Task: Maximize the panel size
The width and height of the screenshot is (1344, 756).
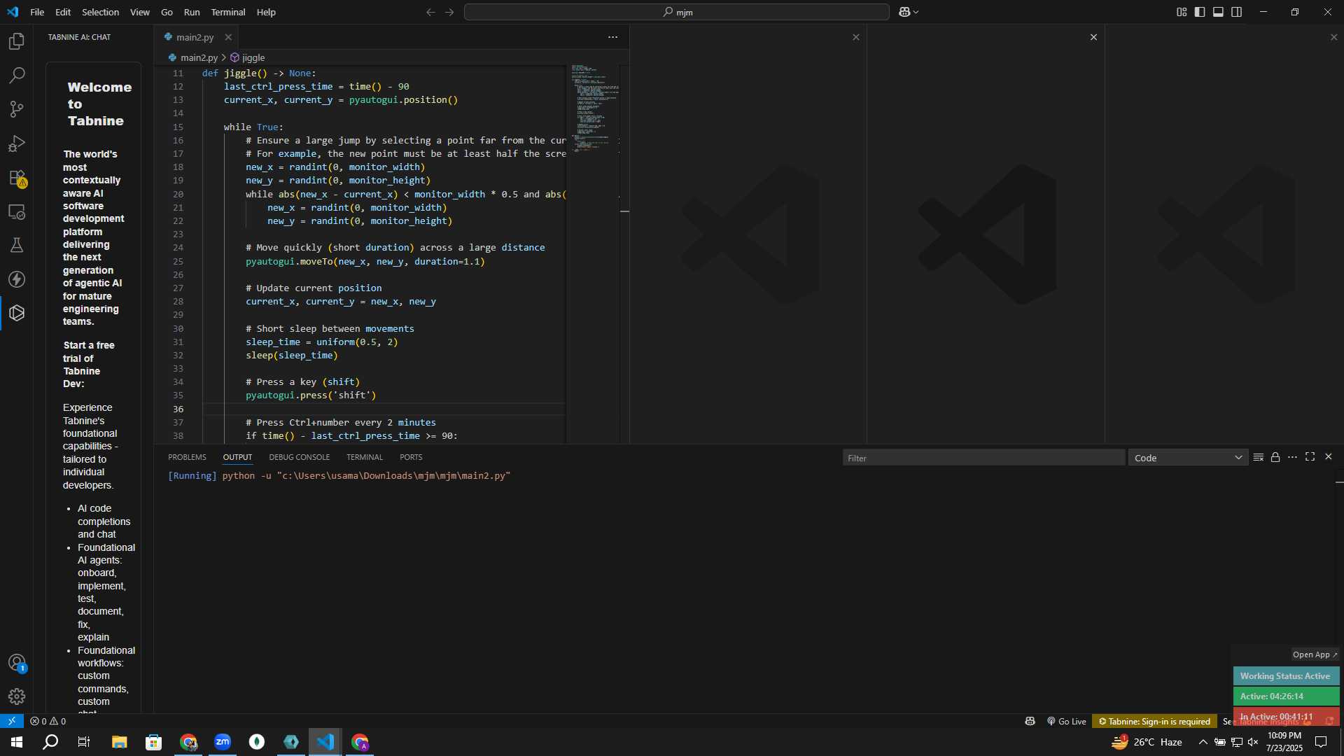Action: tap(1310, 457)
